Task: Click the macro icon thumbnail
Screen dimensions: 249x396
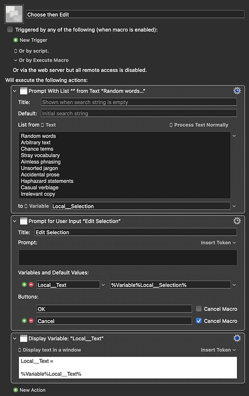Action: click(14, 14)
